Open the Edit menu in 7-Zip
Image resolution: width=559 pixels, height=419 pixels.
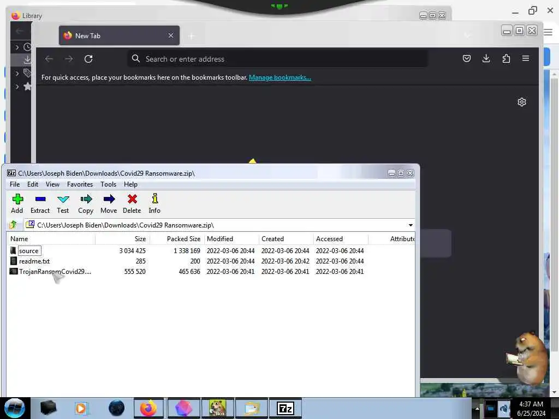point(32,184)
